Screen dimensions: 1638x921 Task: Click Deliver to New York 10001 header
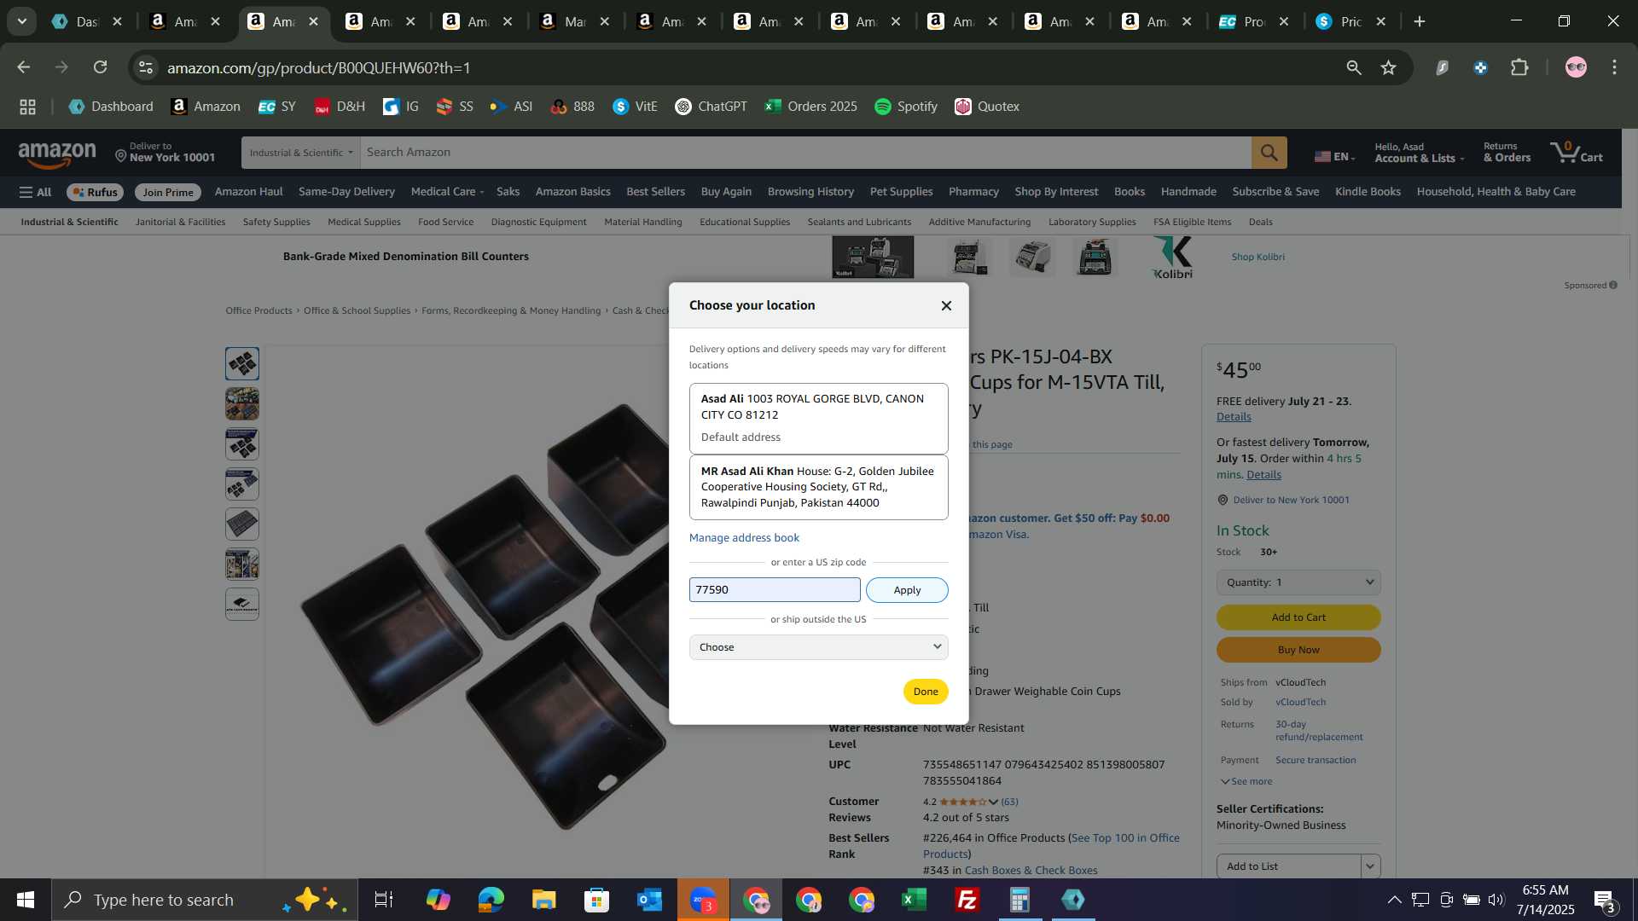coord(166,153)
